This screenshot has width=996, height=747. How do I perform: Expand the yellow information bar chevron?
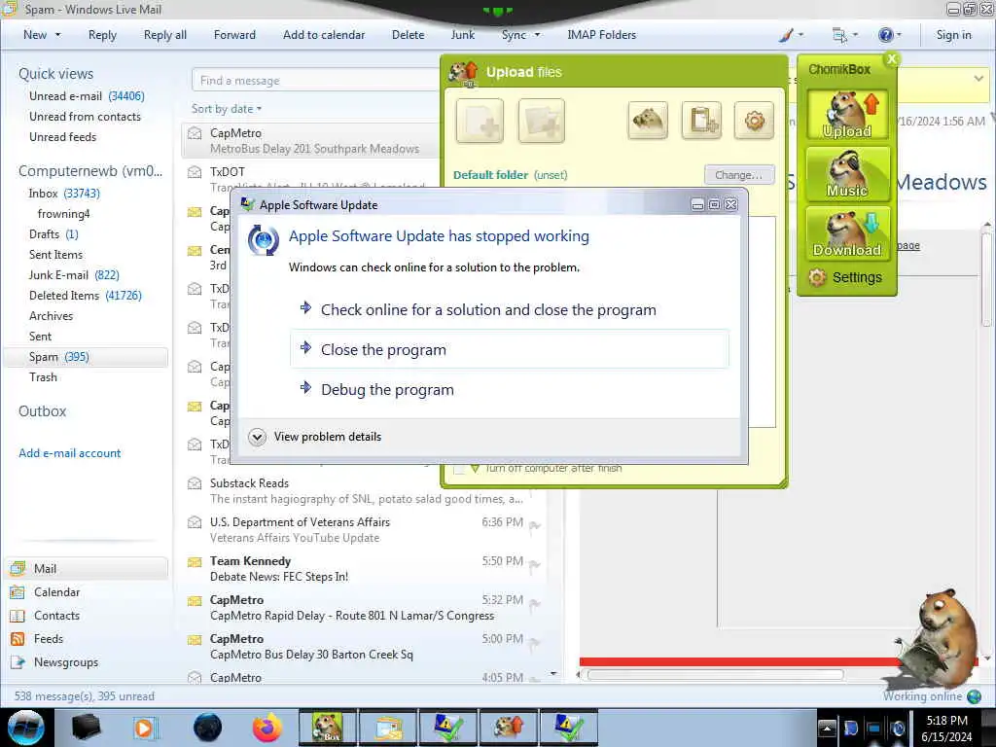tap(978, 79)
